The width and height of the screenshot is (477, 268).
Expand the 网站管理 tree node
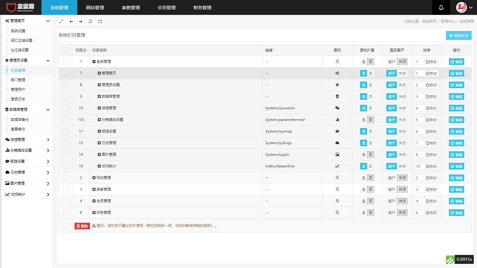pos(94,178)
